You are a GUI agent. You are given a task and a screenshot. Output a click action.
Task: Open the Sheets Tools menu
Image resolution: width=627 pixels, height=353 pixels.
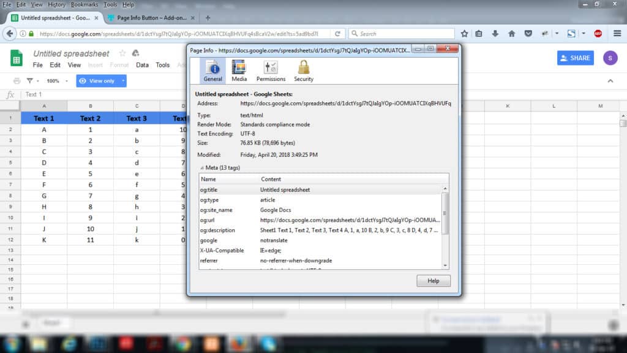[x=162, y=65]
